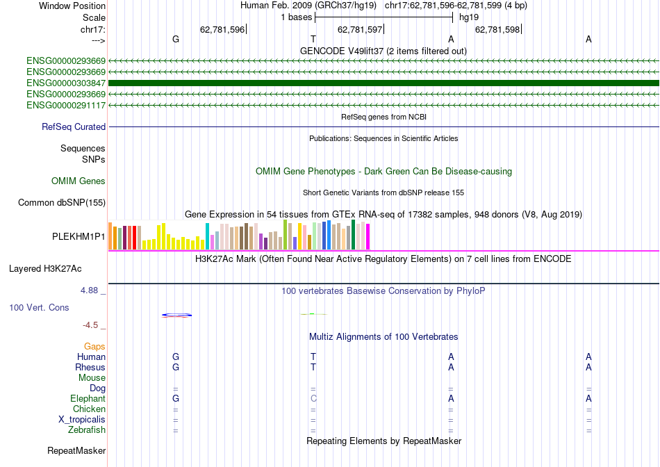Open RefSeq genes from NCBI title
This screenshot has height=467, width=660.
(x=383, y=117)
